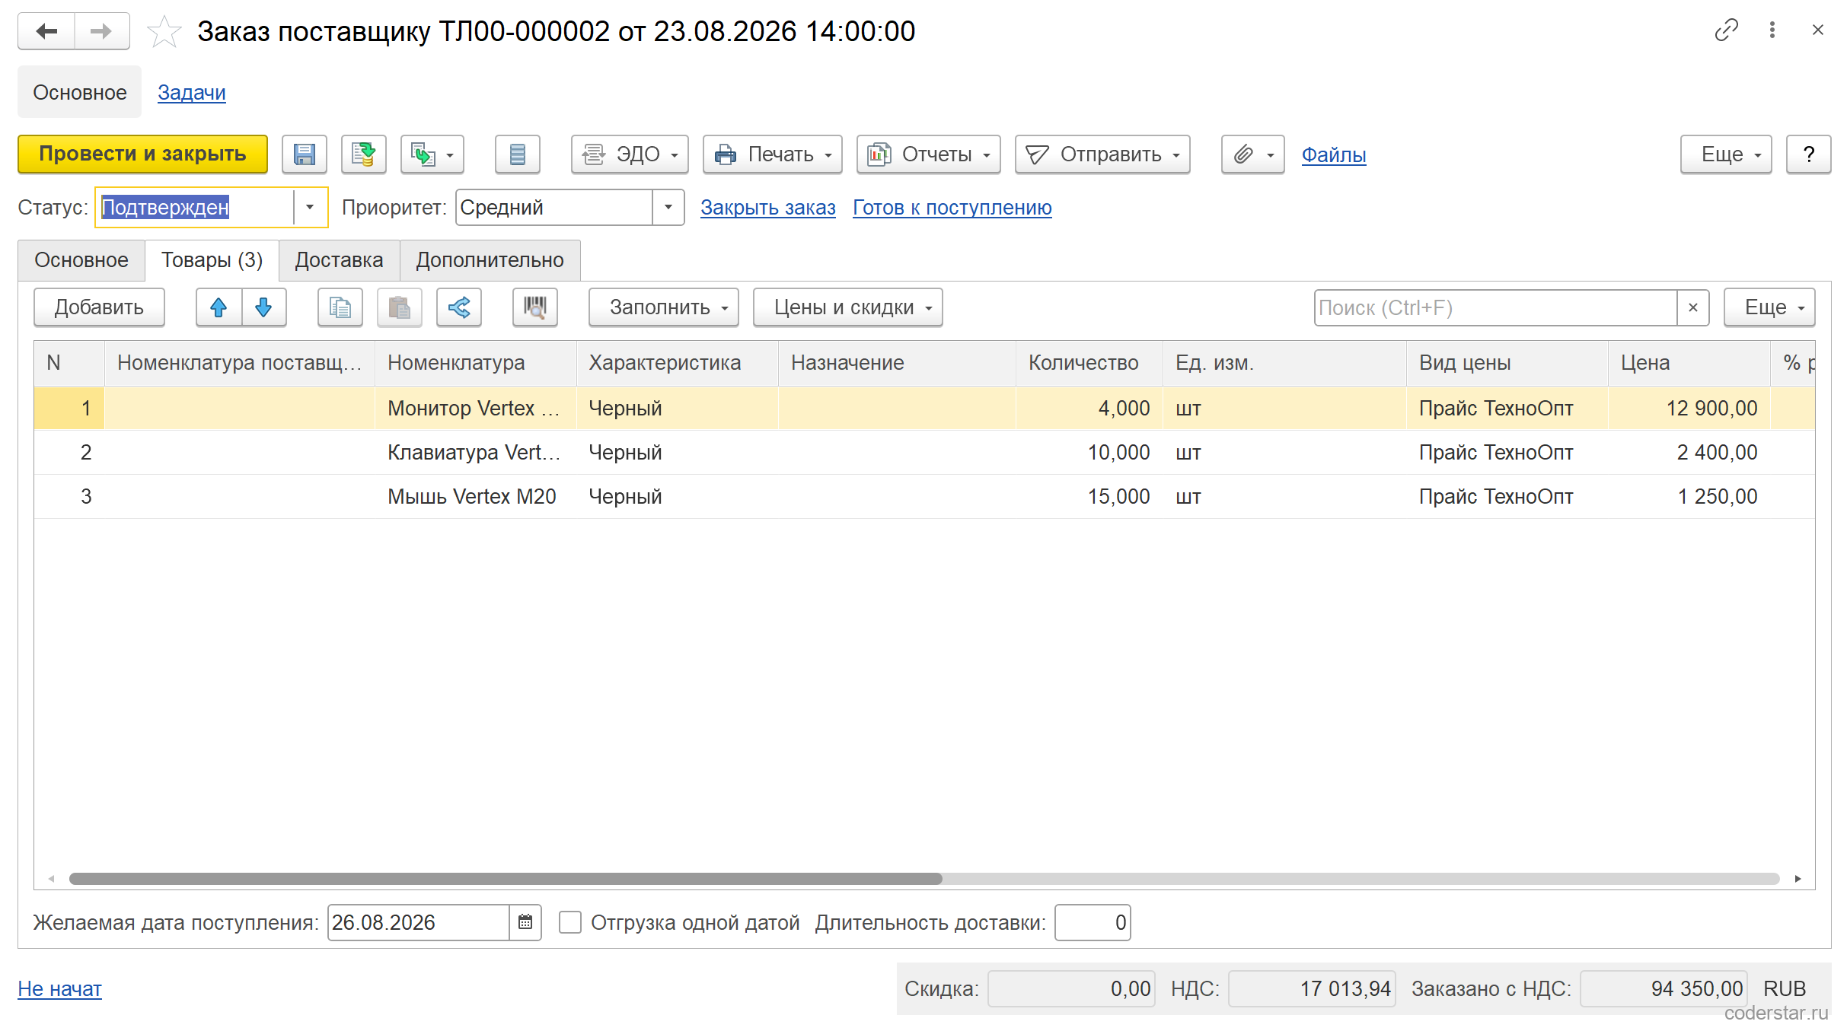Screen dimensions: 1847x1031
Task: Open the Печать dropdown menu
Action: [x=773, y=154]
